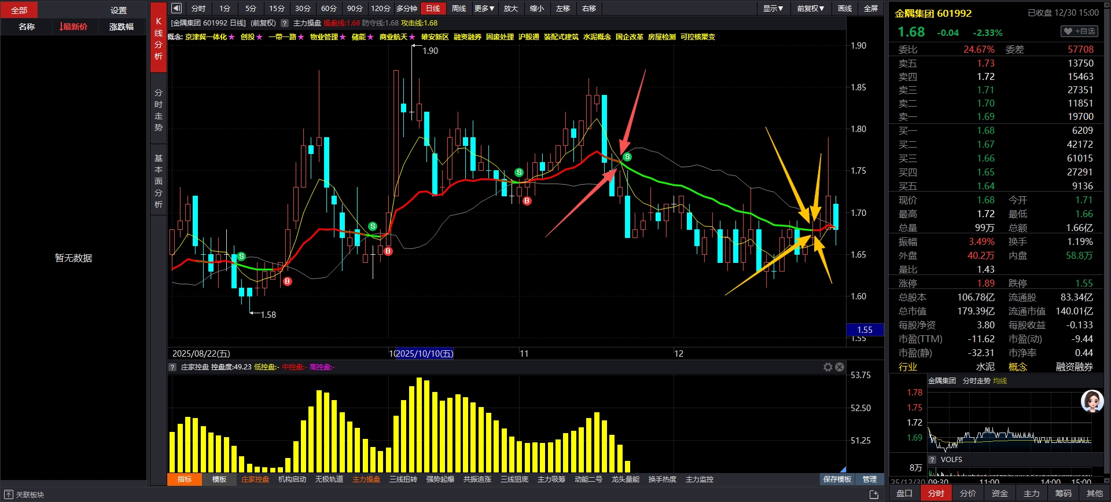Click the export icon at bottom right of chart
The width and height of the screenshot is (1111, 502).
click(874, 494)
